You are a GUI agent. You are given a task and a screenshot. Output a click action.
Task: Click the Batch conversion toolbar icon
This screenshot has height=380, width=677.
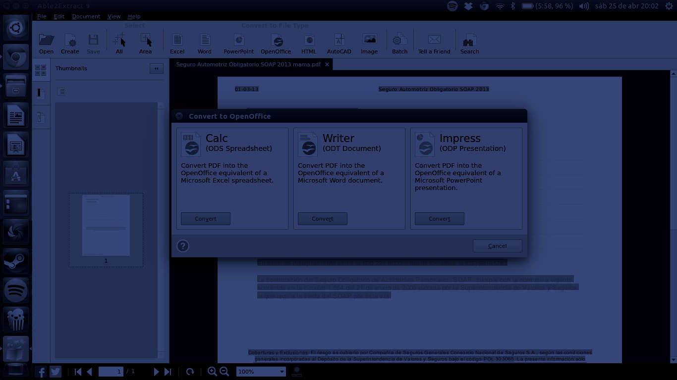399,44
